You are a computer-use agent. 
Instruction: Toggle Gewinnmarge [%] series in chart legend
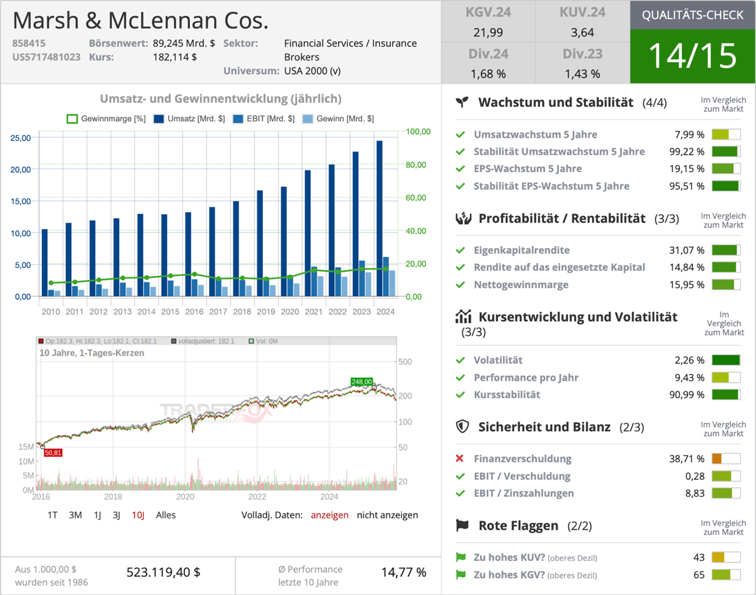tap(106, 119)
